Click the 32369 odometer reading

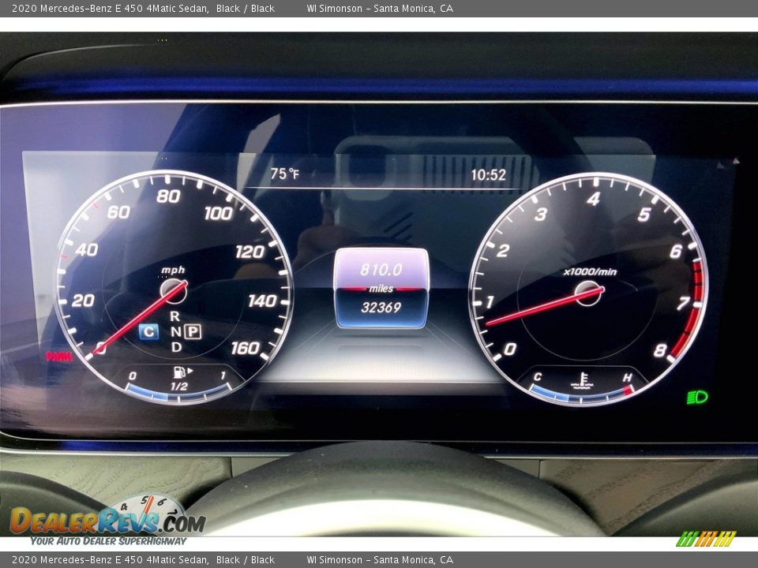click(381, 307)
